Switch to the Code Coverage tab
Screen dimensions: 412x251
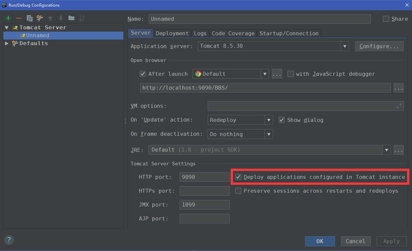tap(233, 33)
